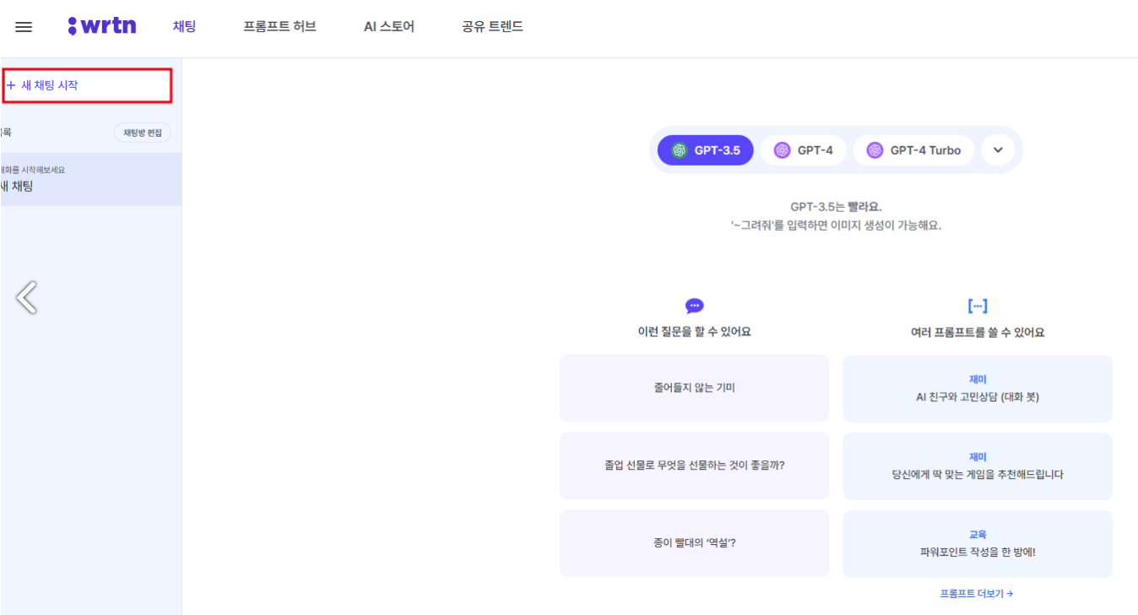The width and height of the screenshot is (1138, 615).
Task: Follow the 프롬프트 더보기 link
Action: tap(977, 594)
